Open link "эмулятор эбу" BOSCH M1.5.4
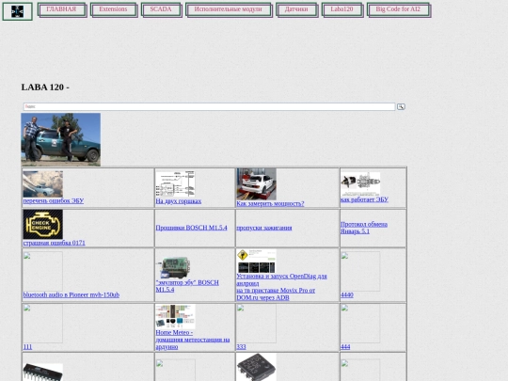The height and width of the screenshot is (381, 508). point(187,286)
